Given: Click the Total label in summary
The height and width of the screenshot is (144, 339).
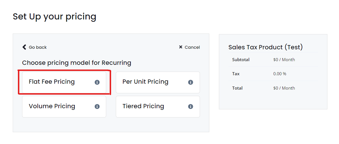Looking at the screenshot, I should tap(237, 88).
